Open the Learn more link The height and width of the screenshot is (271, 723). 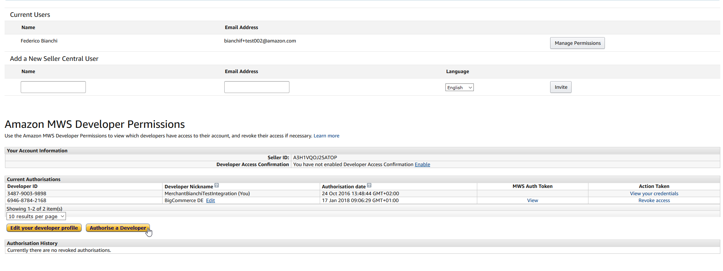(326, 136)
